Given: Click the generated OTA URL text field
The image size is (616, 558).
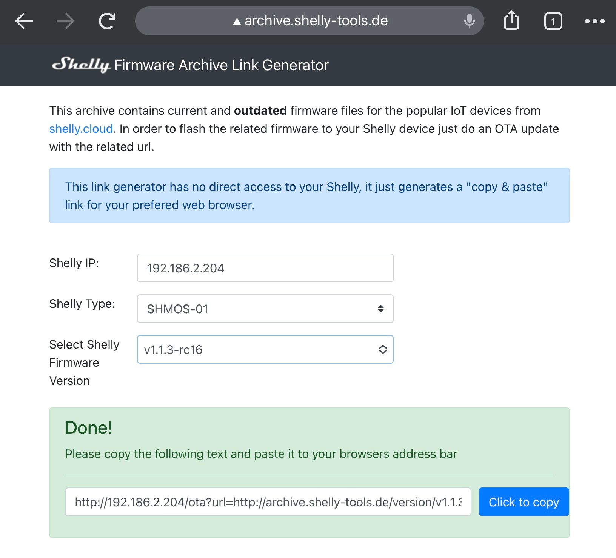Looking at the screenshot, I should 268,502.
